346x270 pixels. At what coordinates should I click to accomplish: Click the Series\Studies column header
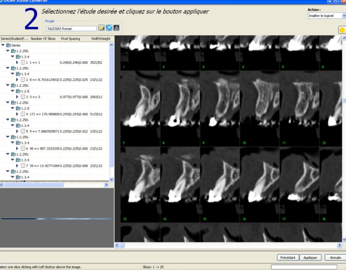pyautogui.click(x=15, y=38)
